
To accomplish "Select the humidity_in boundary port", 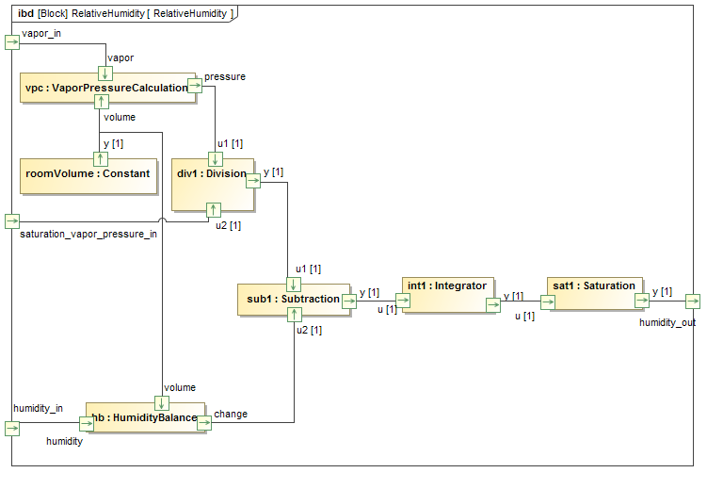I will point(12,429).
